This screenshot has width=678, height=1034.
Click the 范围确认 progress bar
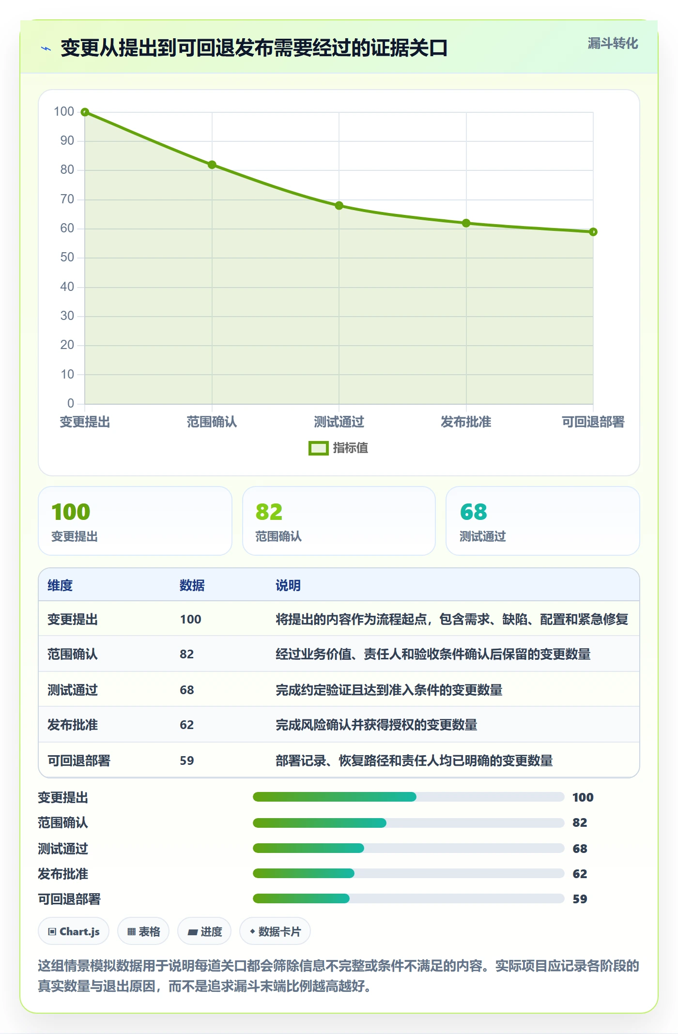click(x=408, y=822)
